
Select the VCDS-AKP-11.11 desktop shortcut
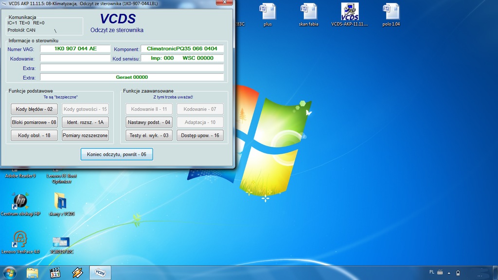pos(349,15)
